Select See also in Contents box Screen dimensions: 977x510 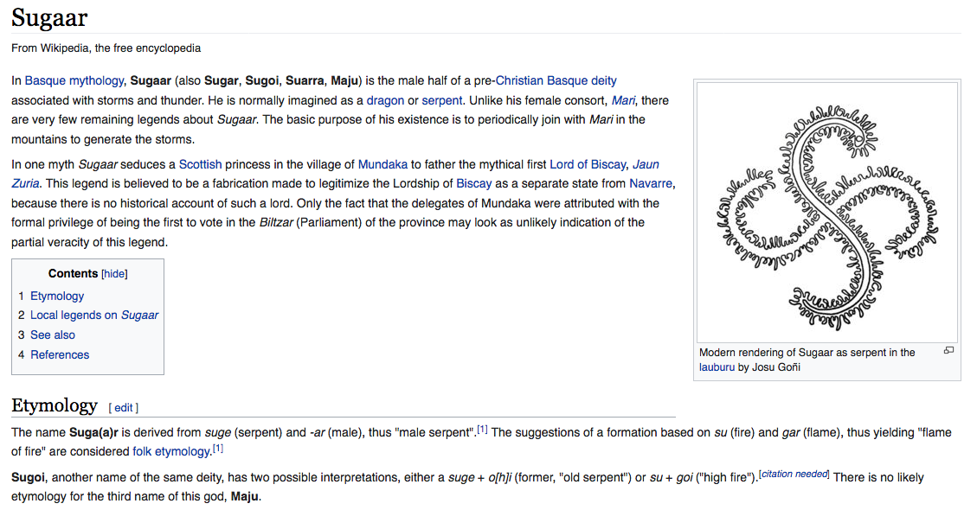coord(53,335)
